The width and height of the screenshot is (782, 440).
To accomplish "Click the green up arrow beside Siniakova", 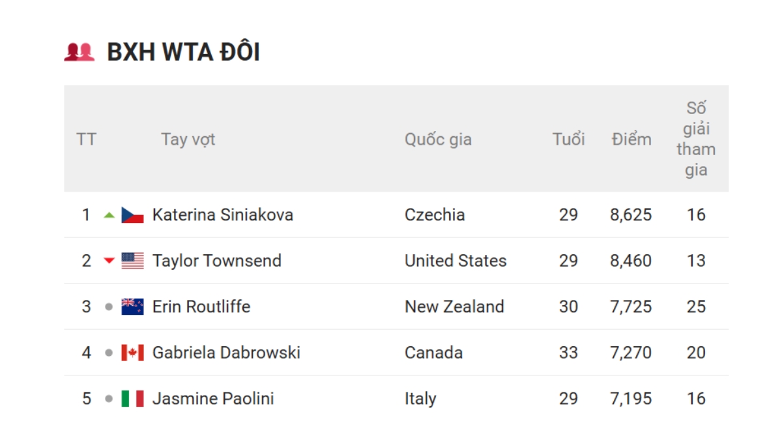I will coord(109,215).
